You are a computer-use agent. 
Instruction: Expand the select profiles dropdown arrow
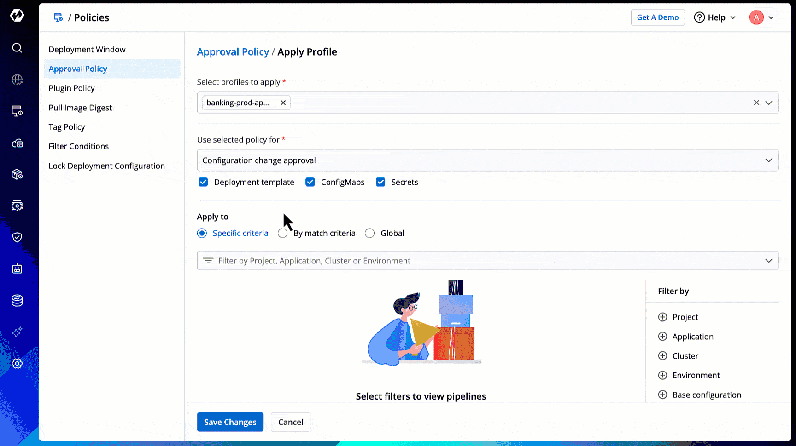tap(769, 103)
